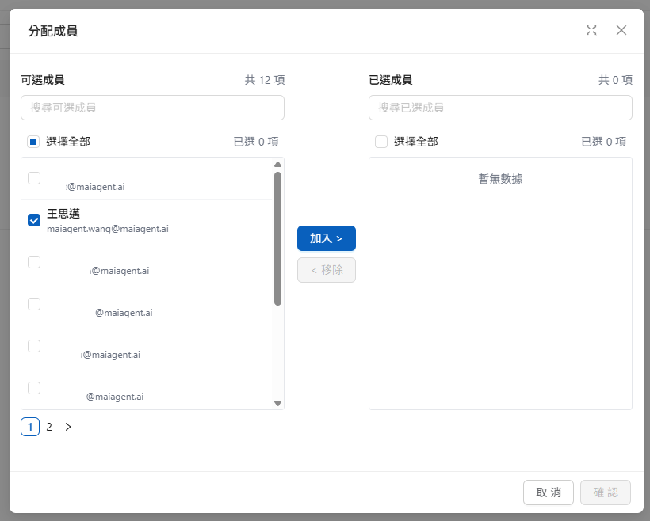Toggle 選擇全部 checkbox for available members
650x521 pixels.
click(x=33, y=142)
